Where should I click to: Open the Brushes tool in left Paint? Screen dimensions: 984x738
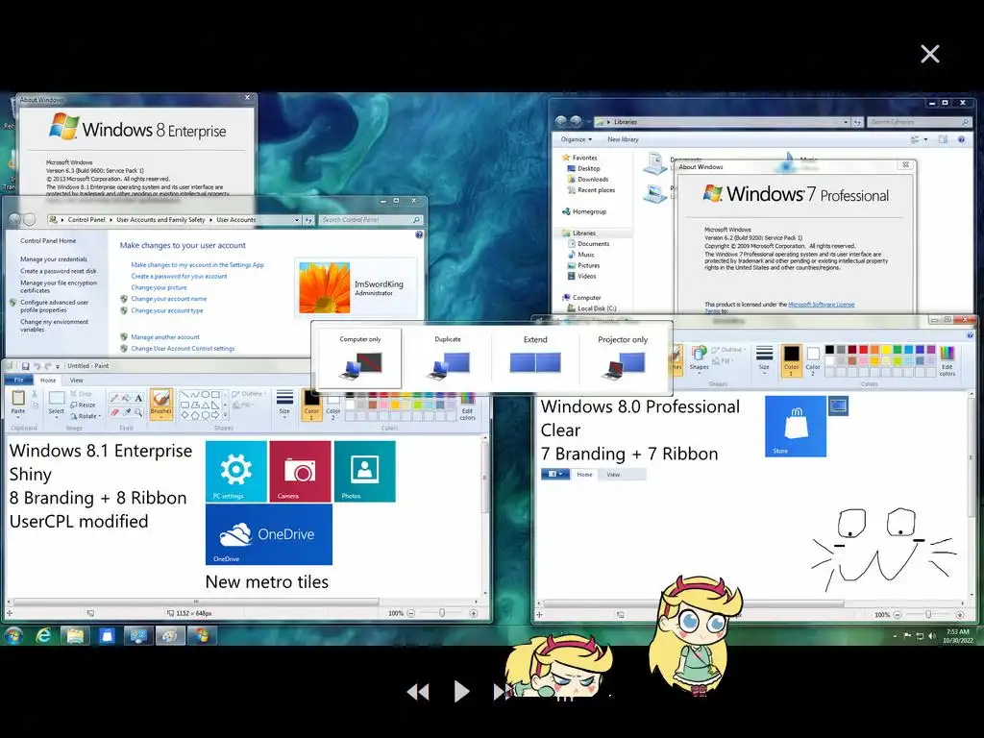pyautogui.click(x=161, y=404)
